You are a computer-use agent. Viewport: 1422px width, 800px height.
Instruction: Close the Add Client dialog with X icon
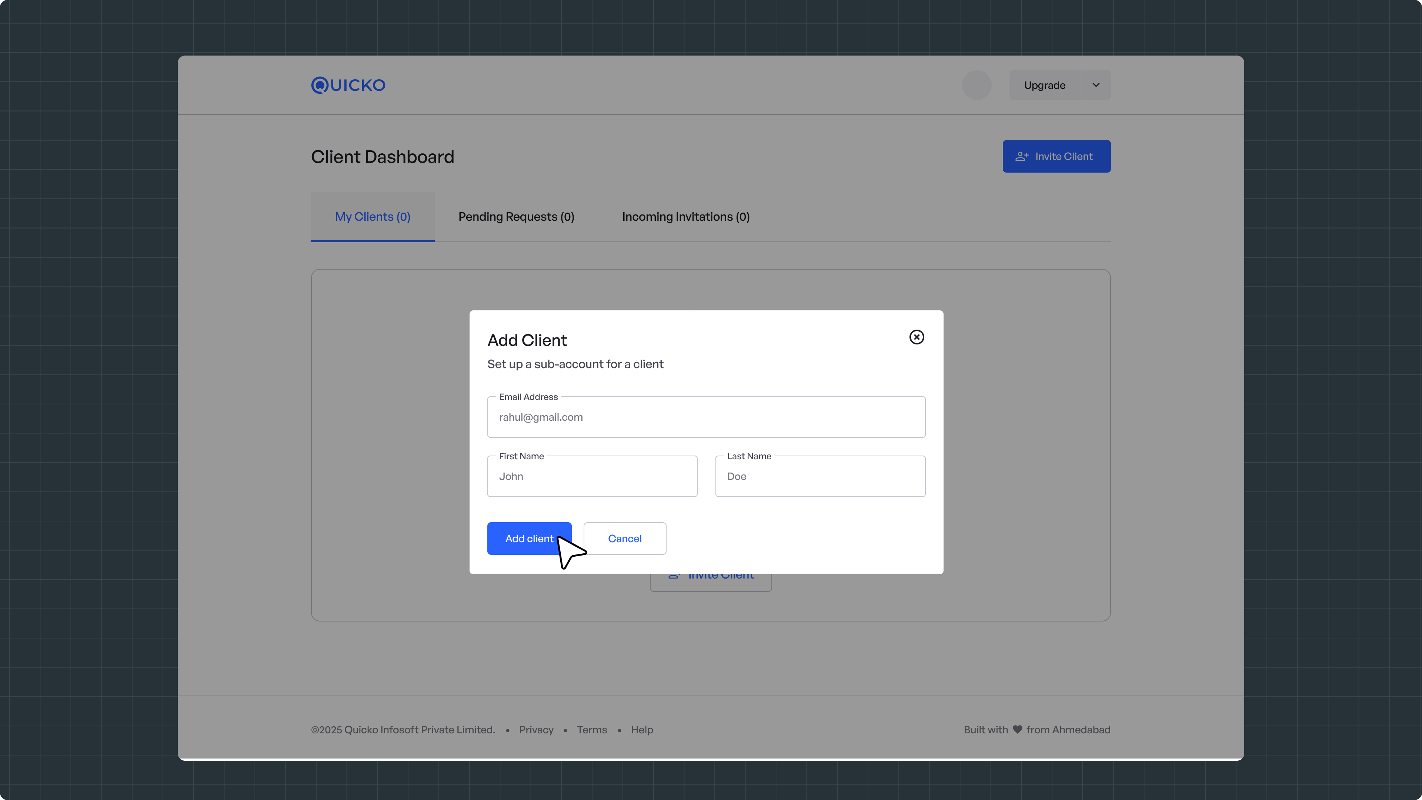917,337
